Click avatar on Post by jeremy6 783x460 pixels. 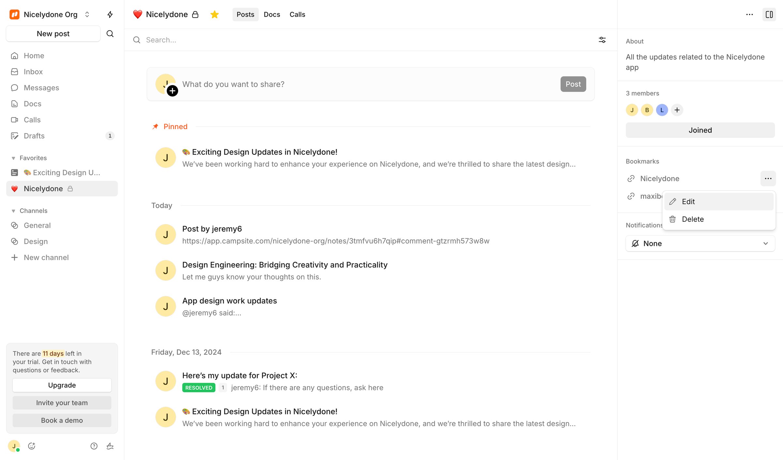pyautogui.click(x=166, y=234)
